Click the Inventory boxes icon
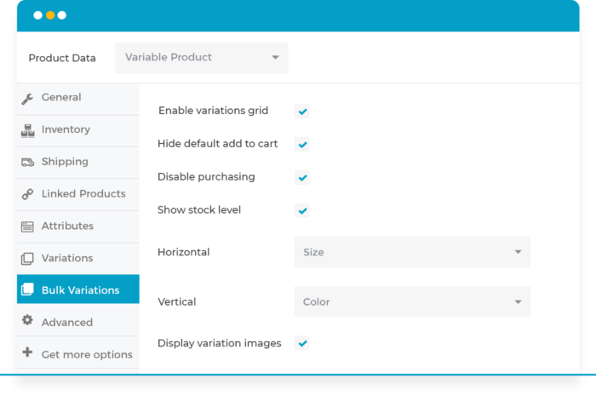The image size is (596, 395). coord(27,130)
